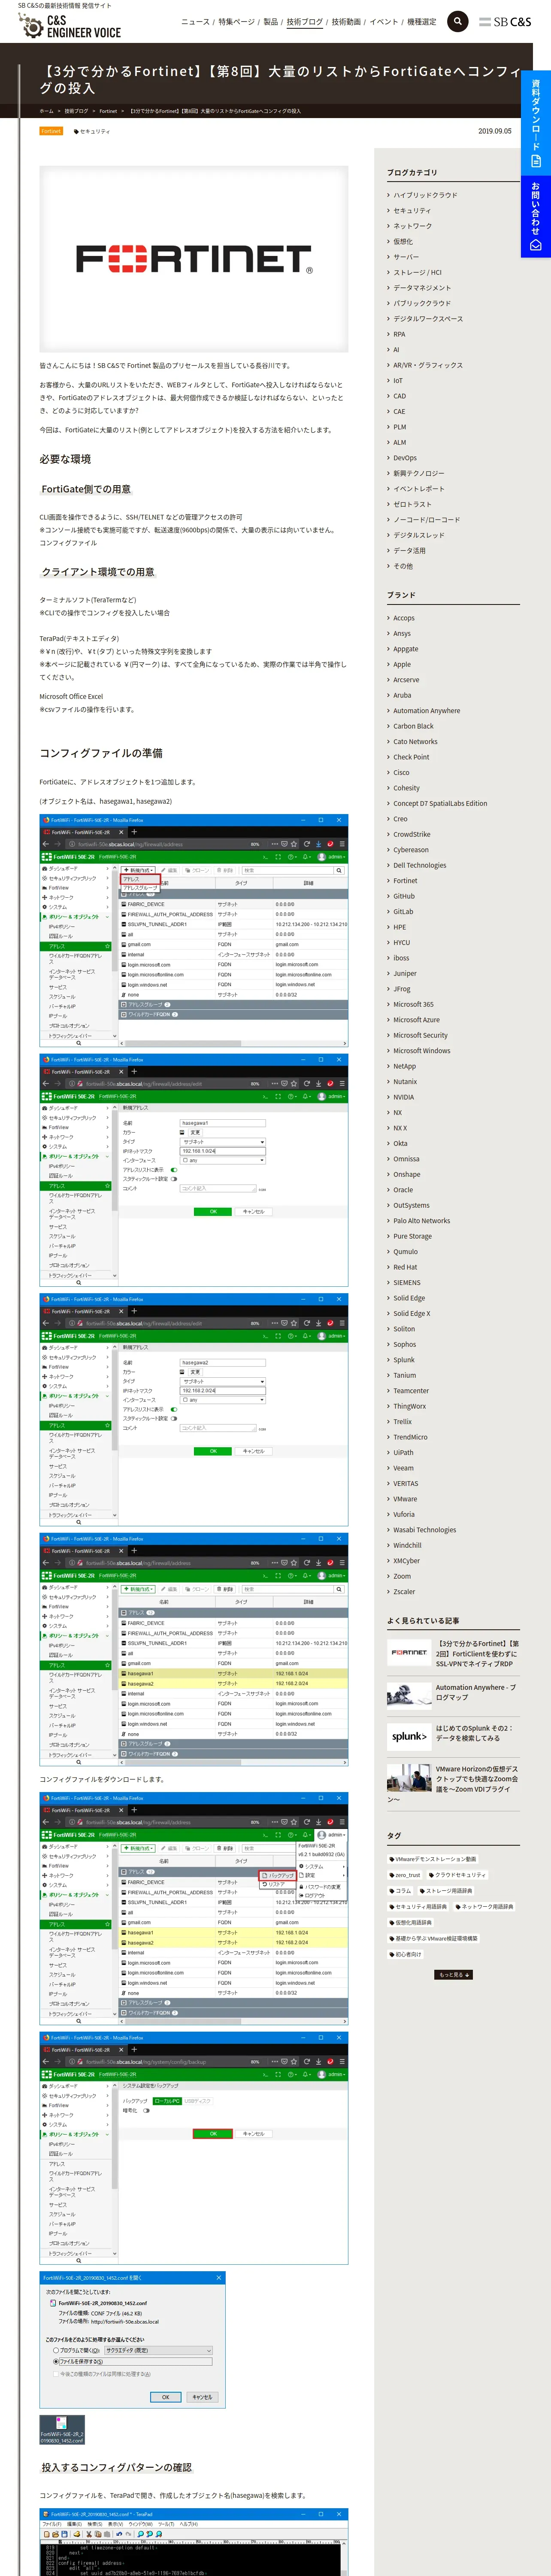Click the ストレージ用語辞典 tag
551x2576 pixels.
(x=446, y=1891)
